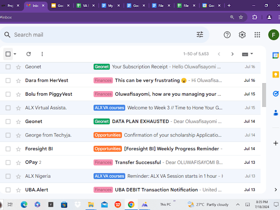Screen dimensions: 280x210
Task: Go to the previous page of emails
Action: click(219, 54)
